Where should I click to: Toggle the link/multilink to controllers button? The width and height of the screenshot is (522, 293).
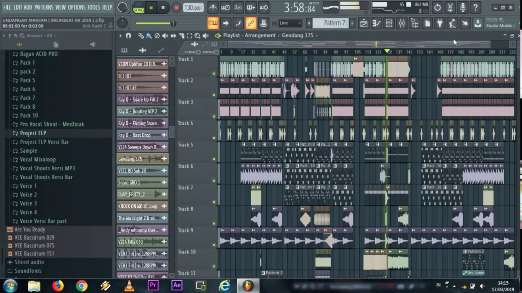[251, 24]
